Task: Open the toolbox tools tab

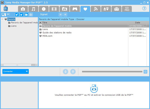Action: click(x=116, y=9)
